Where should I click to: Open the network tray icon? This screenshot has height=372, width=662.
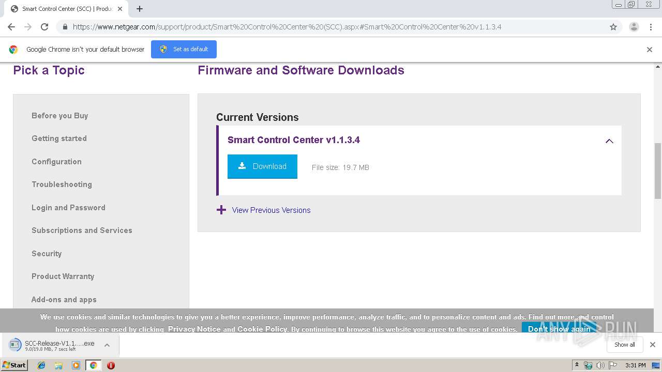588,365
